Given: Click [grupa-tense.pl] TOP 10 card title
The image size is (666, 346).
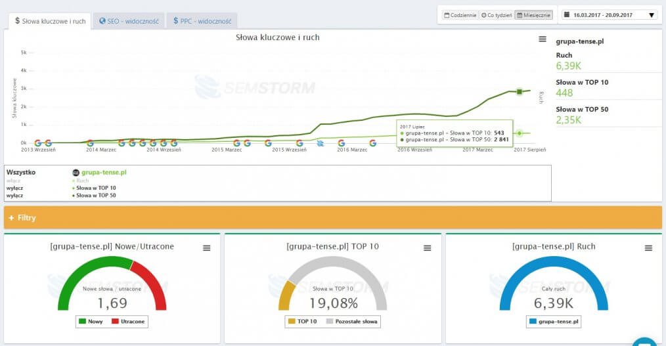Looking at the screenshot, I should pos(332,246).
